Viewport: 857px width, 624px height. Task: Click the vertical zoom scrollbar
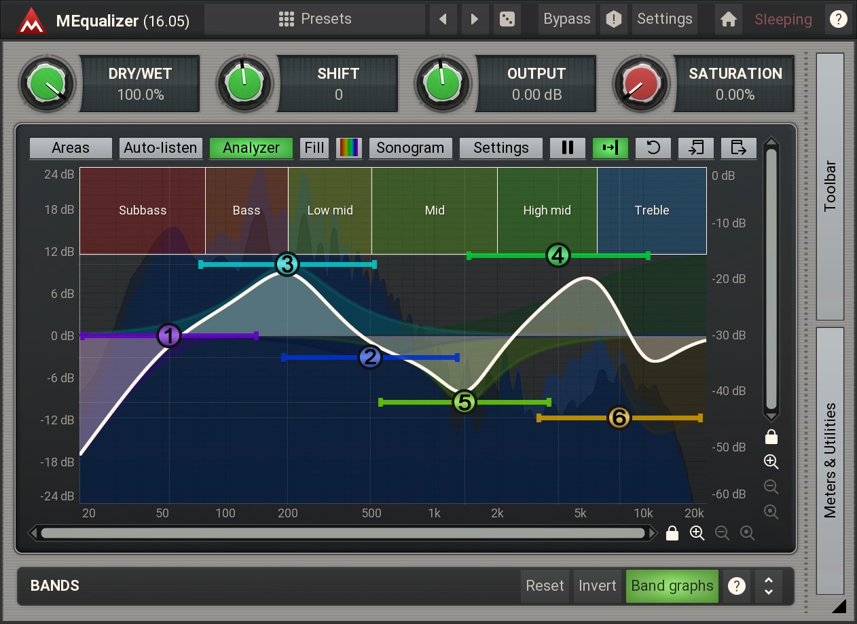pyautogui.click(x=771, y=278)
